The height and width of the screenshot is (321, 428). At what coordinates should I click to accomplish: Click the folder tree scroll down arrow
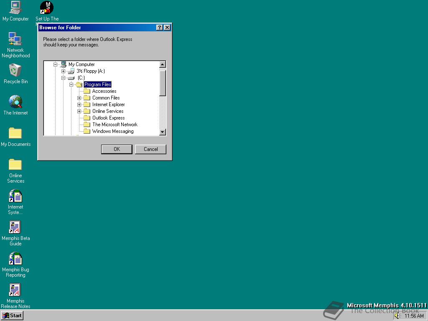point(163,132)
